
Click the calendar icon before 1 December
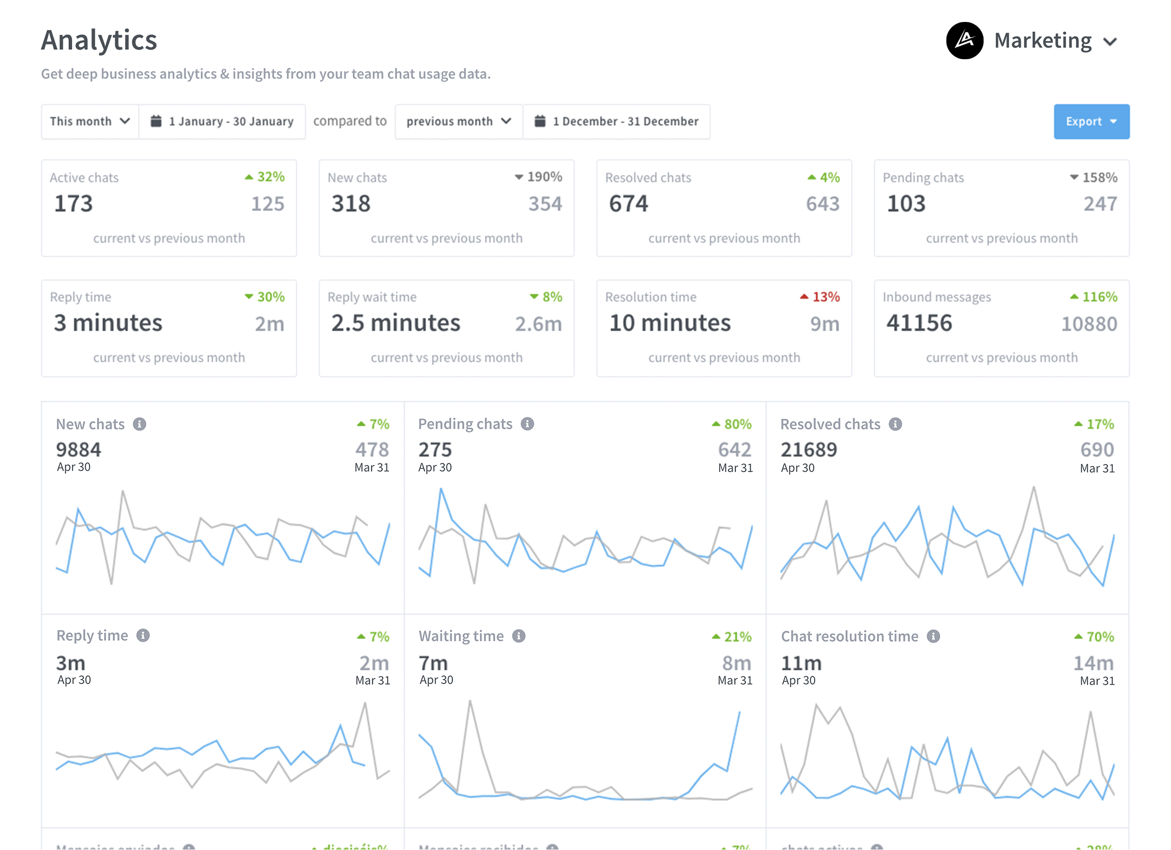tap(540, 121)
